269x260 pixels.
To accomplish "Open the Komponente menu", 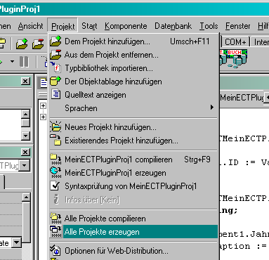I will tap(126, 26).
